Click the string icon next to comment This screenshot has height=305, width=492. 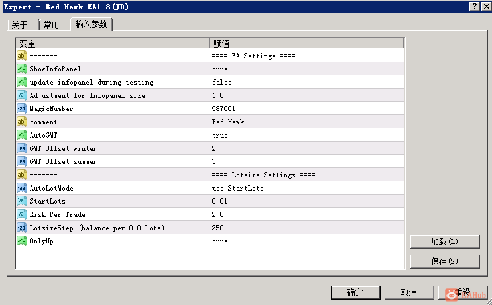[22, 122]
